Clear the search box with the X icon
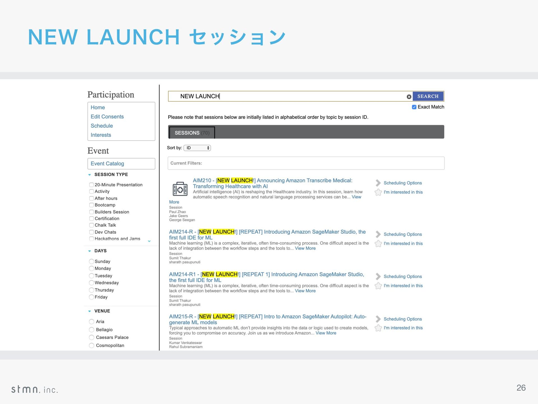Screen dimensions: 538x404 pyautogui.click(x=409, y=97)
